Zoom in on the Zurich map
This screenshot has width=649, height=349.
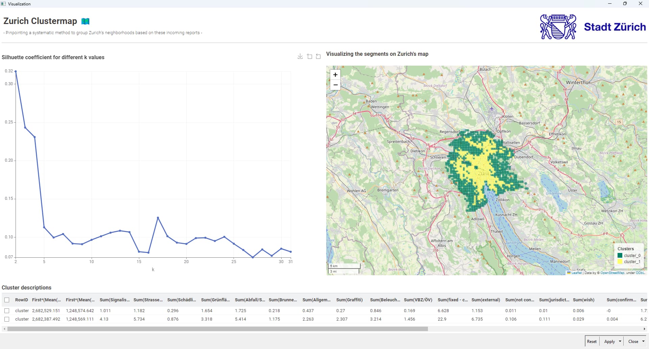click(335, 75)
